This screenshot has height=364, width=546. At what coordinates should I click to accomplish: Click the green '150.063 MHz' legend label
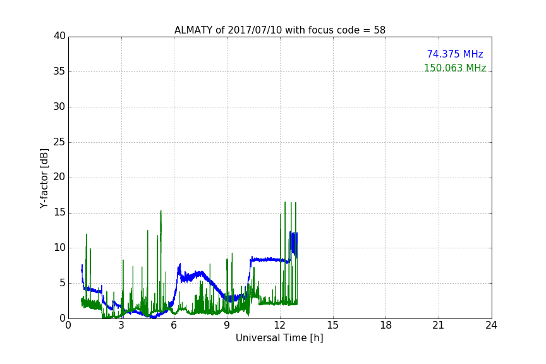(455, 68)
